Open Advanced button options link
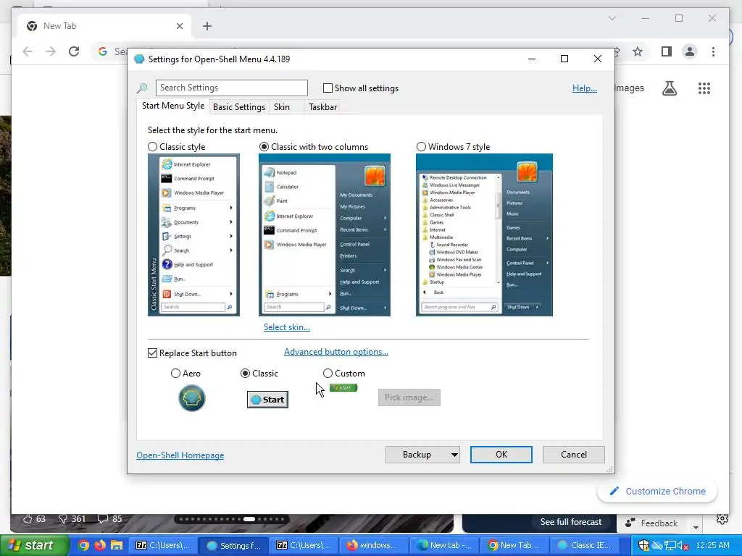742x556 pixels. coord(336,352)
